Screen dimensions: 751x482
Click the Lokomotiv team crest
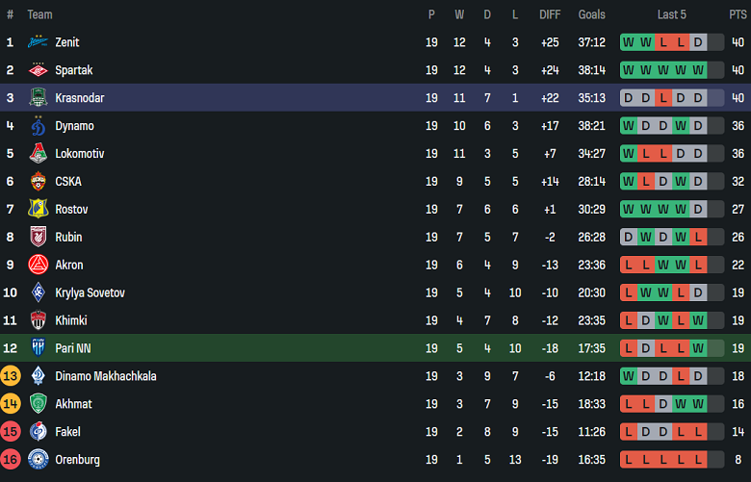(38, 154)
